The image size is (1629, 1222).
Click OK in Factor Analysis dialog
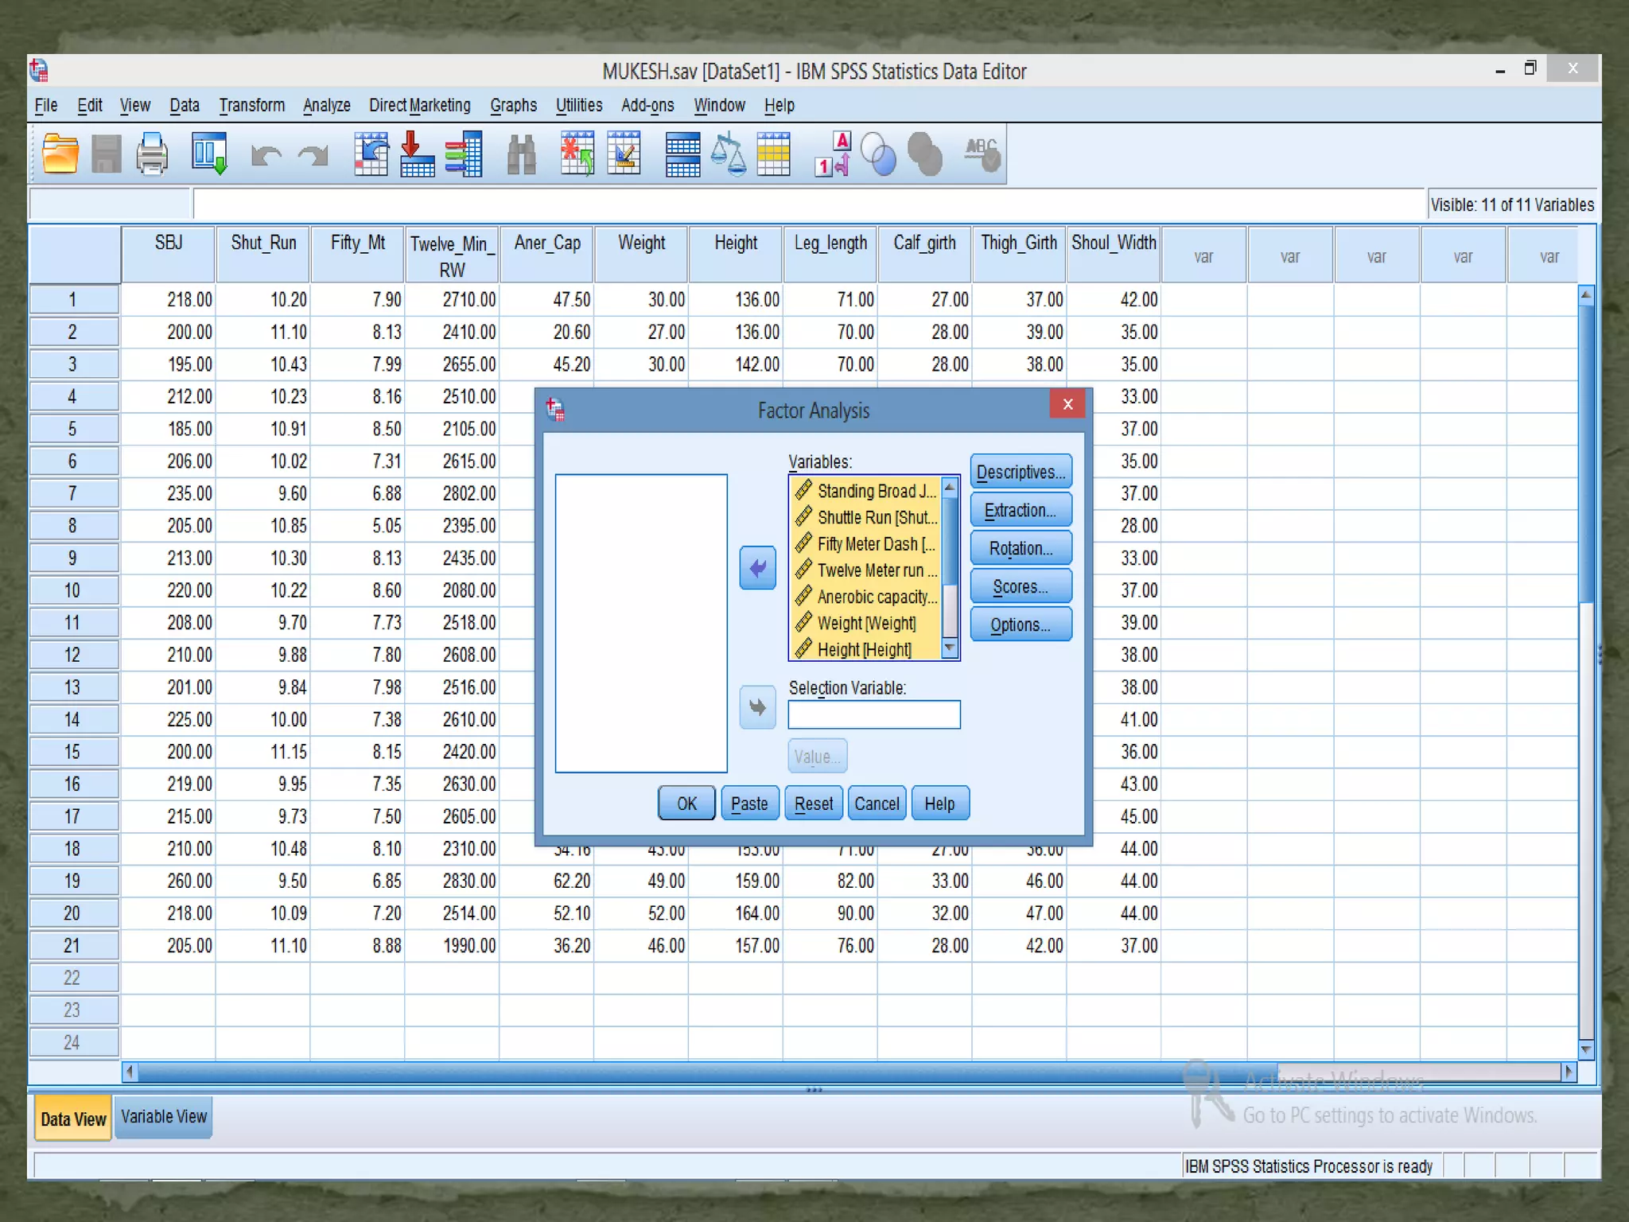tap(686, 804)
